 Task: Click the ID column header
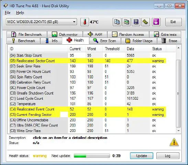coord(38,49)
